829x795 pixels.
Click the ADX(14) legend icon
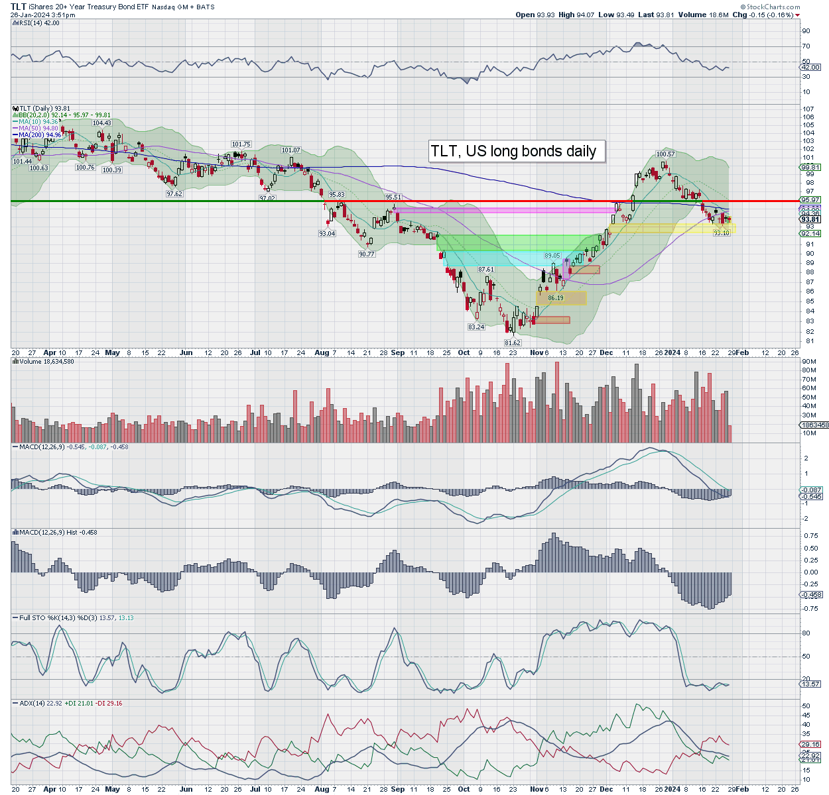(x=15, y=703)
